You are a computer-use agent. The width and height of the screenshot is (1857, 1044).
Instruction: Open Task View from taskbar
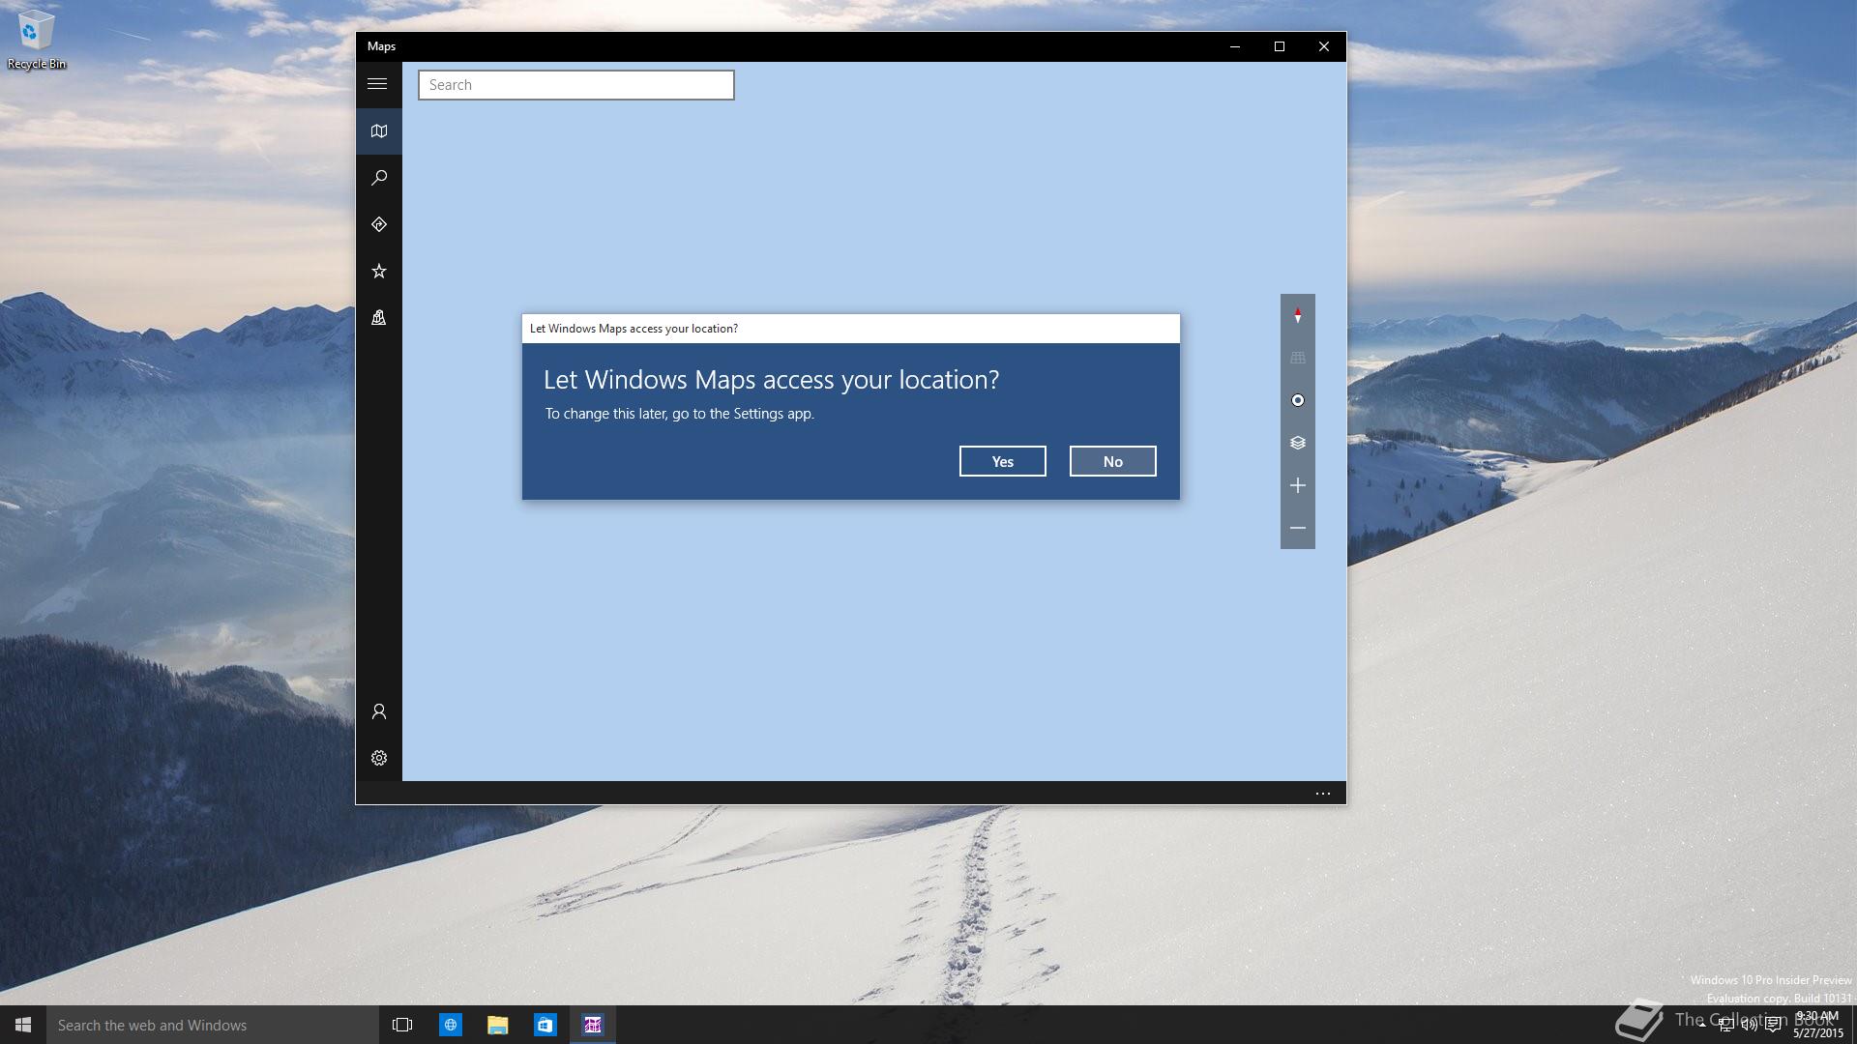point(402,1025)
